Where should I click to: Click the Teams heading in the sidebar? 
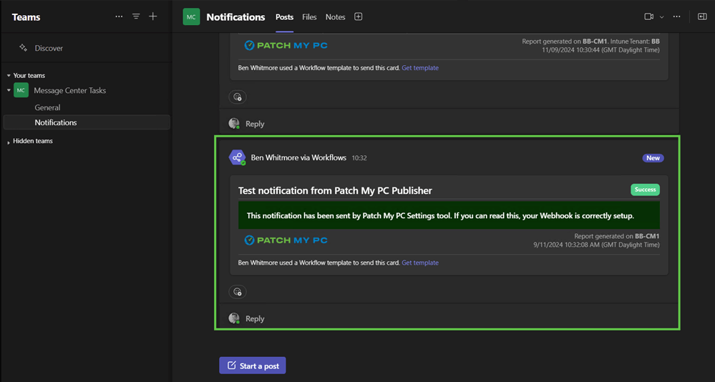[x=26, y=17]
